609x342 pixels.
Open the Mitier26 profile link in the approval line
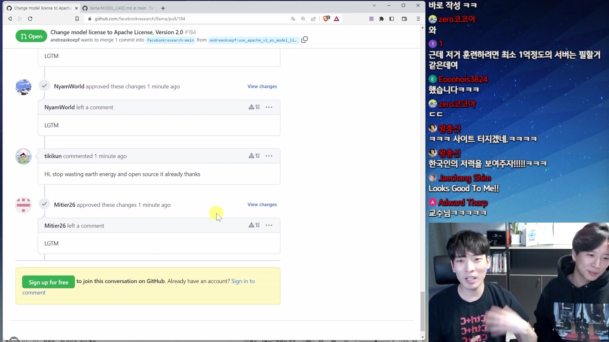(64, 205)
